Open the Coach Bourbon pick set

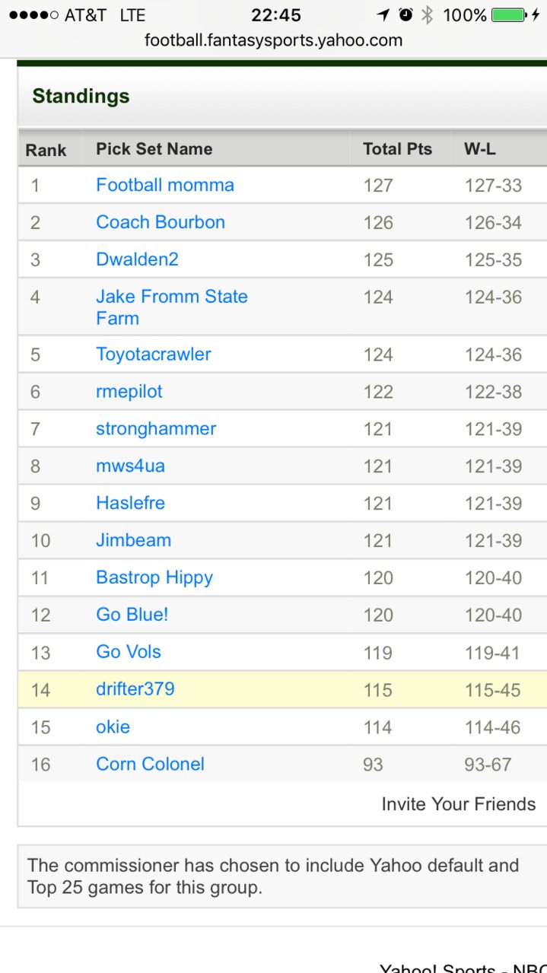161,222
